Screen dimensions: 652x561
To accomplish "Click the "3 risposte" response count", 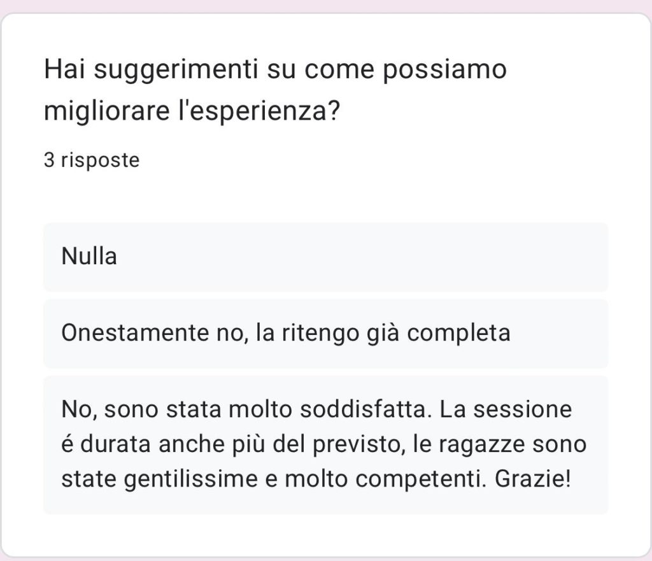I will pos(91,160).
